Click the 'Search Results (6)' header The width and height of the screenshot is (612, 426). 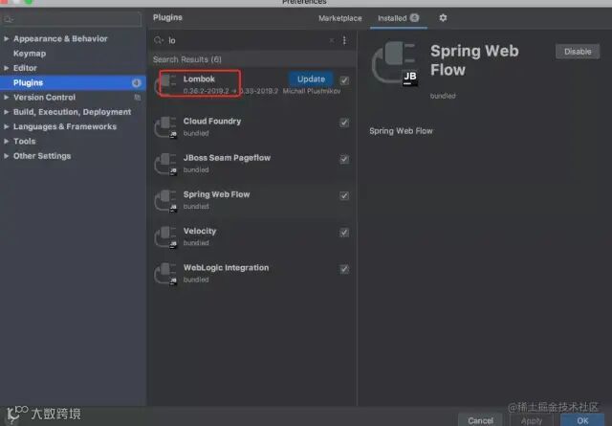click(x=187, y=59)
